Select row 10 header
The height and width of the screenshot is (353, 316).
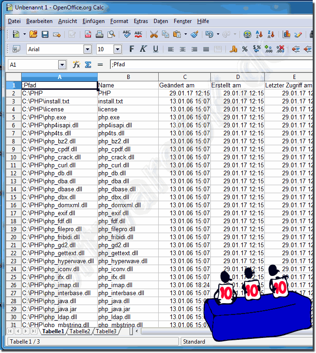[14, 157]
